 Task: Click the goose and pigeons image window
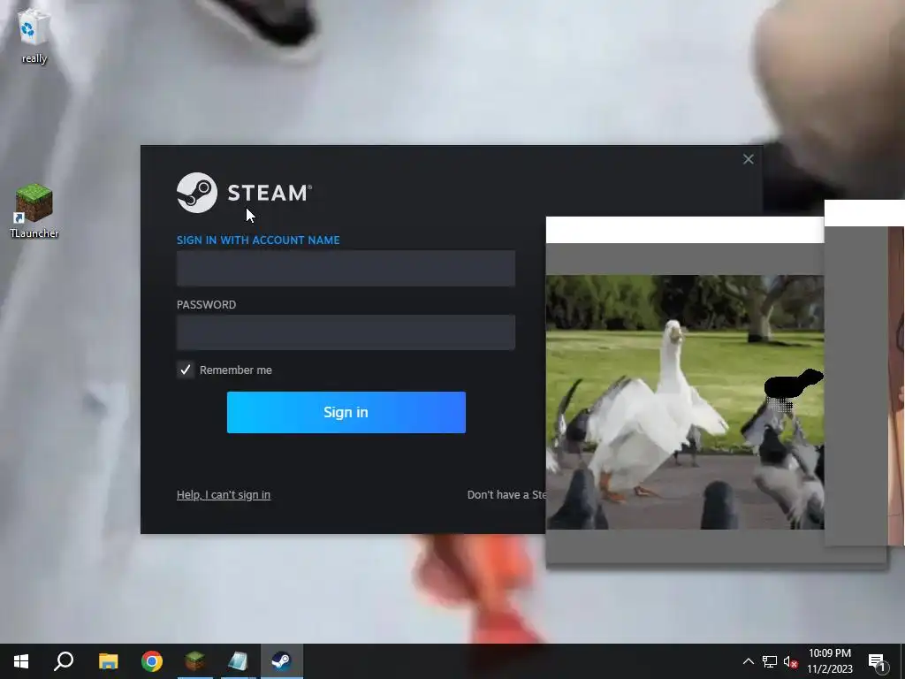(685, 402)
